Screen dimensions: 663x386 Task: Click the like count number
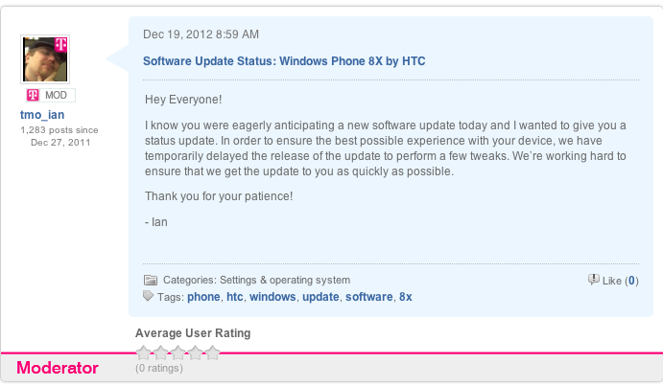(x=631, y=281)
